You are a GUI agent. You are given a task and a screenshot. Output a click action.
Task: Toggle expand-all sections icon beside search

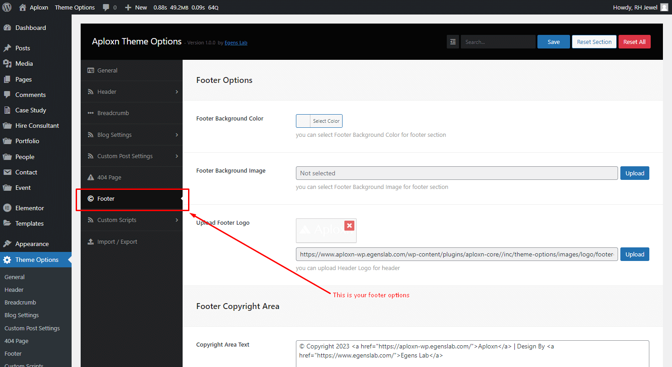[453, 42]
